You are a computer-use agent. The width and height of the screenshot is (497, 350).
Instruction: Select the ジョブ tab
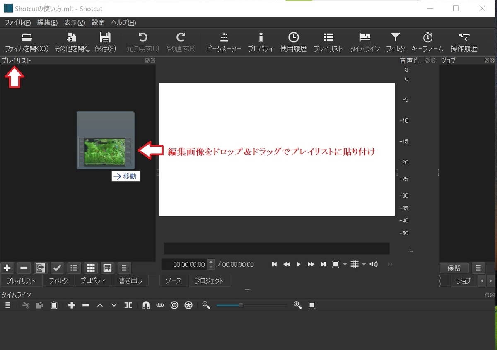[463, 280]
